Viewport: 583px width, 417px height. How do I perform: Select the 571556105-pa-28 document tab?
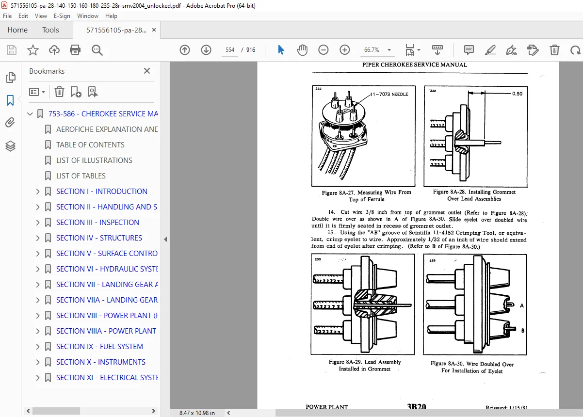pos(116,30)
